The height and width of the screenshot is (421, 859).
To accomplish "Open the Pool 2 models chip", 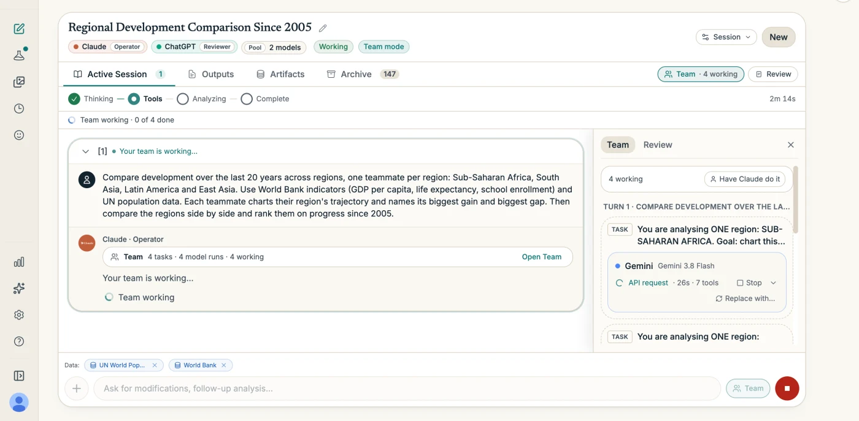I will point(274,47).
